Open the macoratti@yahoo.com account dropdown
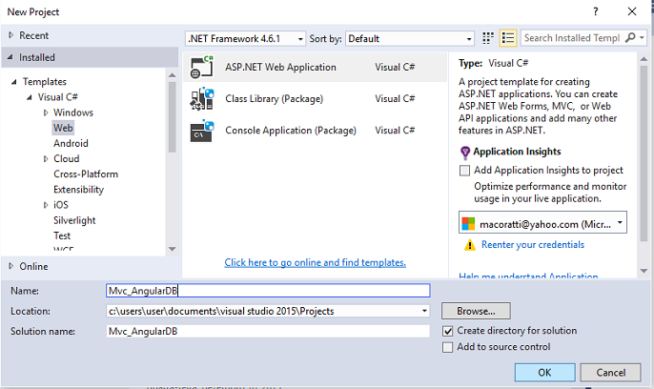 542,222
